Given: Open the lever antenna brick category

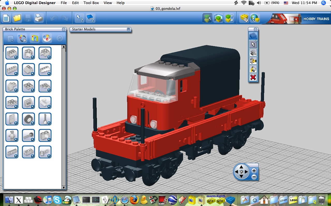Looking at the screenshot, I should (x=45, y=119).
